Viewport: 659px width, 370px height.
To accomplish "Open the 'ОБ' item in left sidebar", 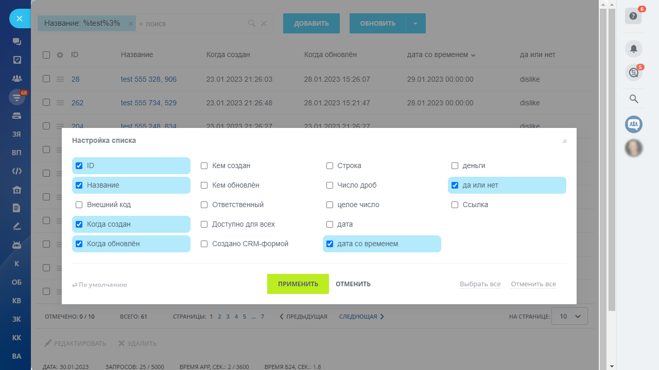I will pyautogui.click(x=17, y=282).
